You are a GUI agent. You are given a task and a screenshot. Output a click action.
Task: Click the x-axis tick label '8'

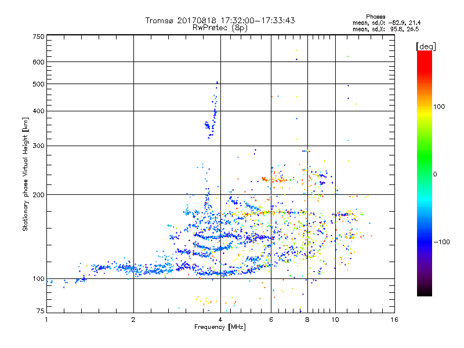point(307,320)
